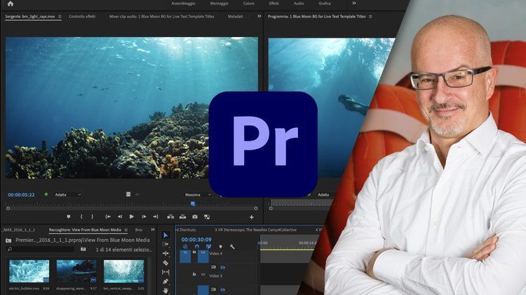
Task: Add marker in the timeline header
Action: click(220, 247)
